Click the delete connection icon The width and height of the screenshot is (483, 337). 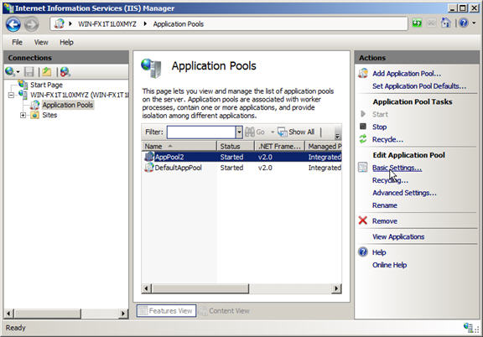point(65,72)
